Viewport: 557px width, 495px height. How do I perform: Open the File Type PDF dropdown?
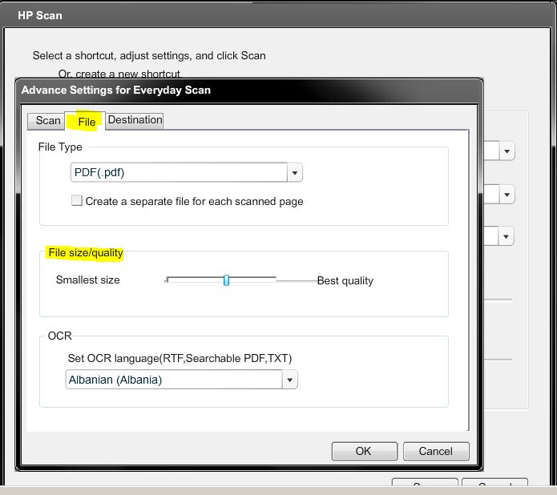click(187, 172)
